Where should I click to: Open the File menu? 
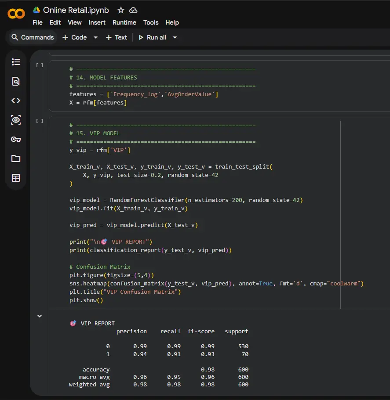pyautogui.click(x=37, y=22)
